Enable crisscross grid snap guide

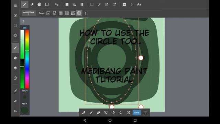point(60,13)
